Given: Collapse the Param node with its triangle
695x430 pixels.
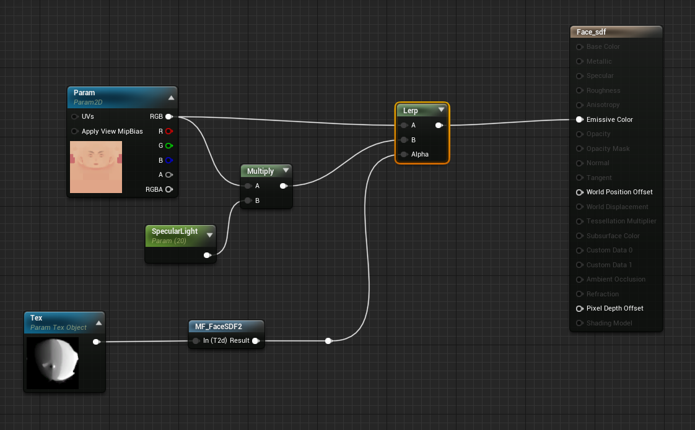Looking at the screenshot, I should coord(171,97).
